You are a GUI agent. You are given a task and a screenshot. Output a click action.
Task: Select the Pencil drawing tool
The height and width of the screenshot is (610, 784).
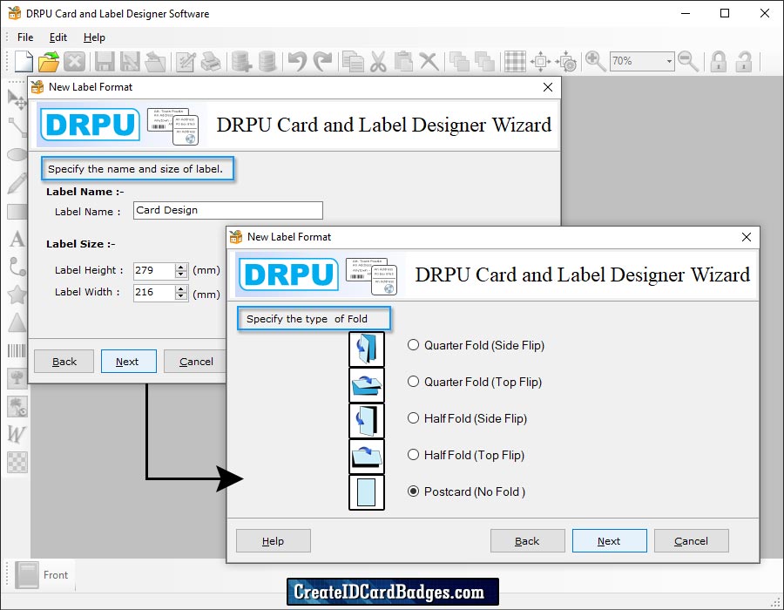tap(17, 183)
